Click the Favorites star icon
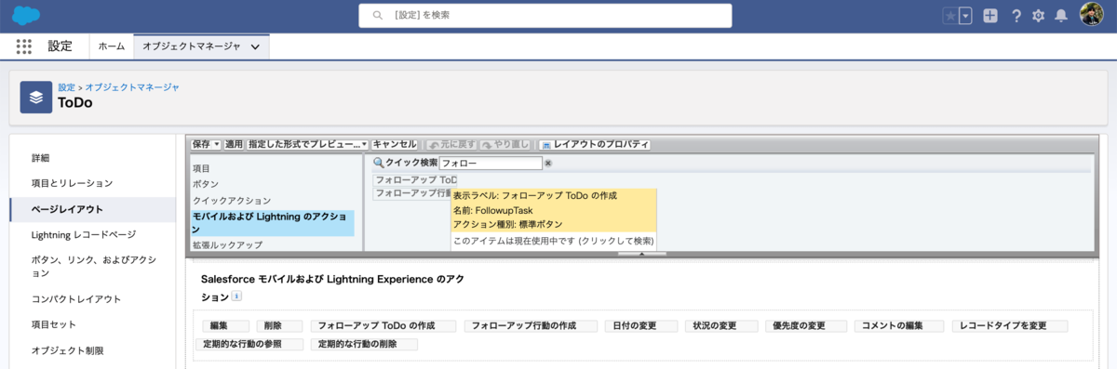This screenshot has width=1117, height=369. [950, 16]
